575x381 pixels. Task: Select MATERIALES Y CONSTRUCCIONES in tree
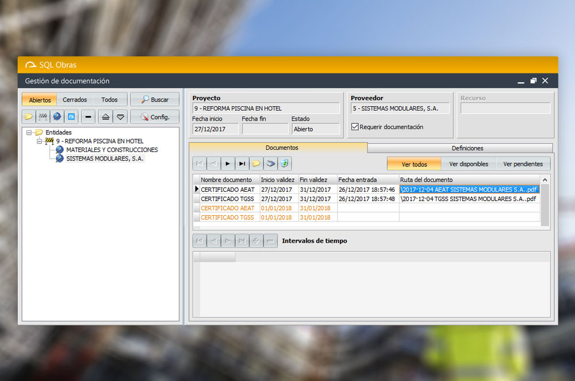[x=112, y=150]
